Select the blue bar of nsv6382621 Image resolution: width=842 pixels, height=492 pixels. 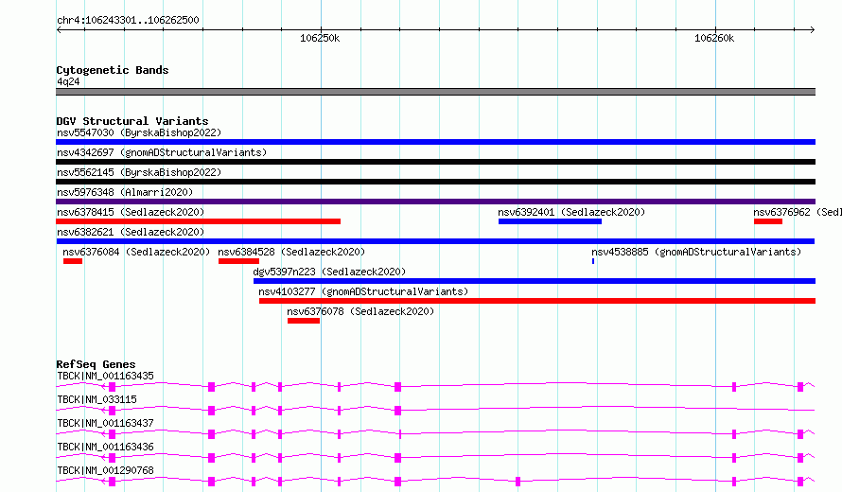(x=435, y=241)
